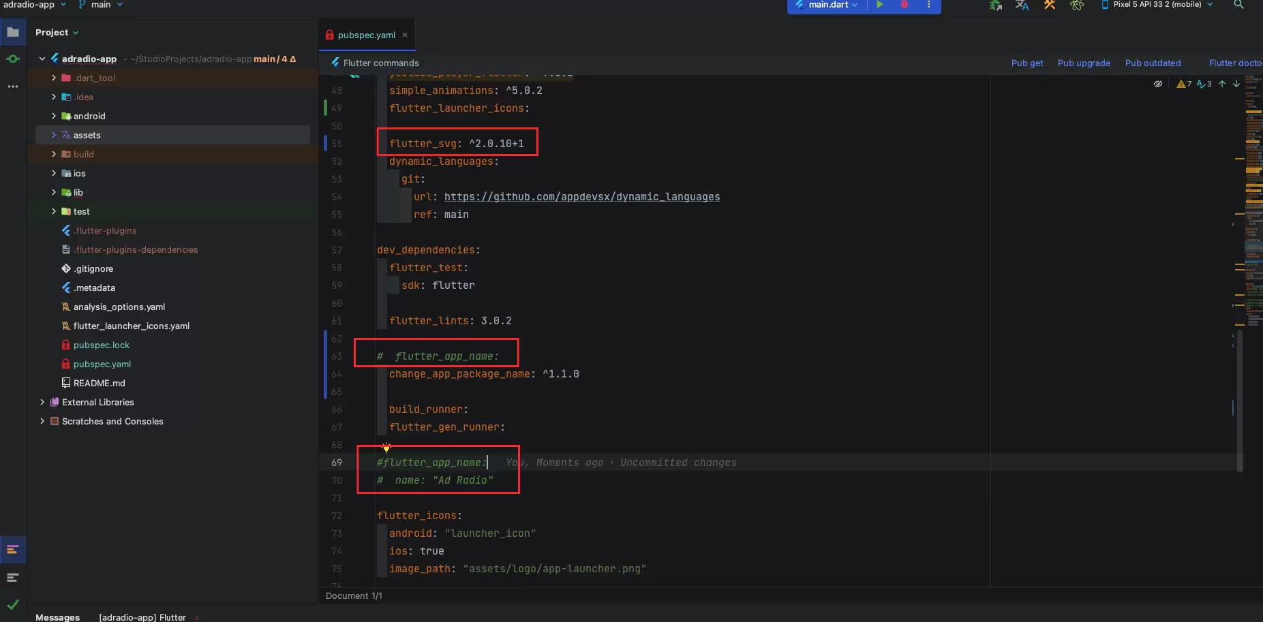Select .flutter-plugins-dependencies file

coord(136,249)
